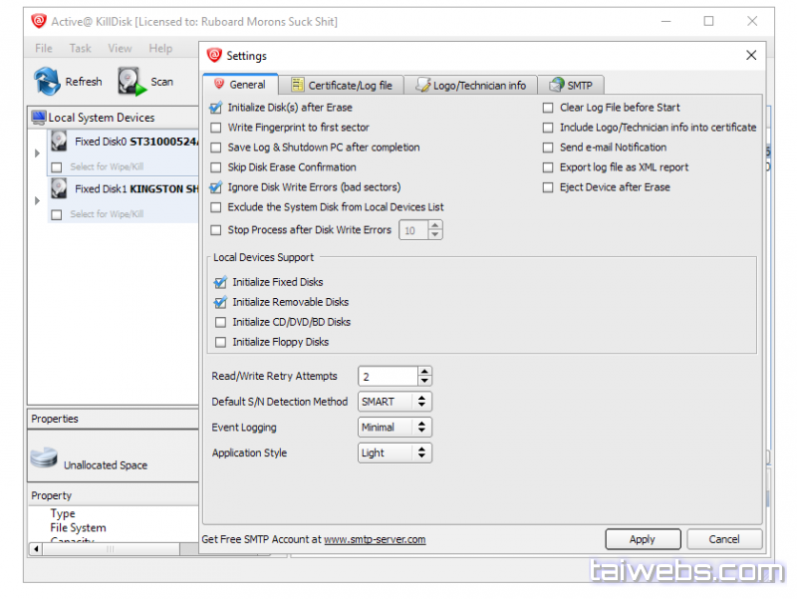Open the SMTP settings tab
The width and height of the screenshot is (797, 599).
coord(572,85)
